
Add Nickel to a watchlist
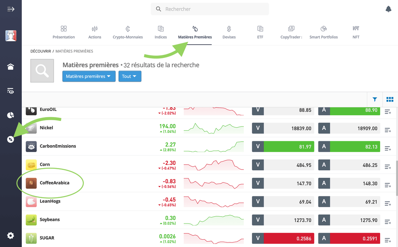click(x=387, y=130)
